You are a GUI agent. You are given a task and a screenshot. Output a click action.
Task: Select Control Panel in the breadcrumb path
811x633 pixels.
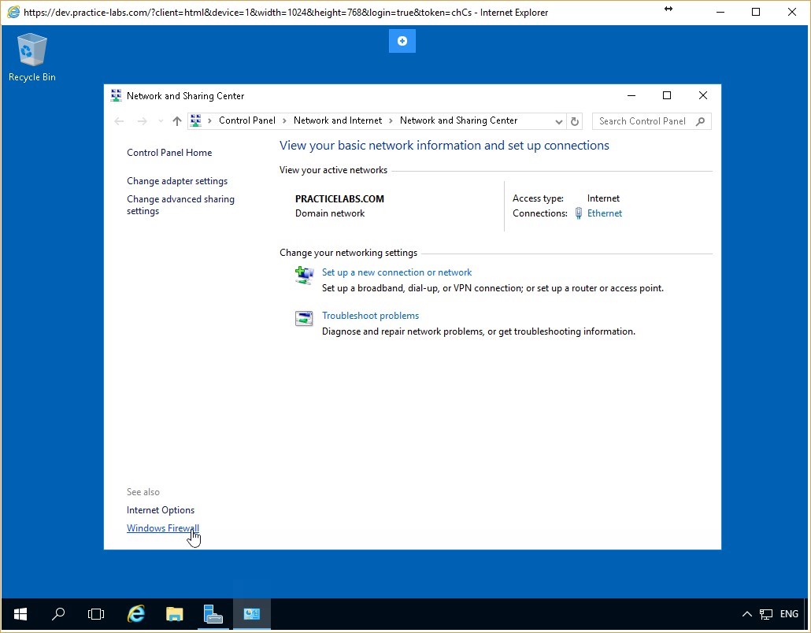tap(246, 120)
